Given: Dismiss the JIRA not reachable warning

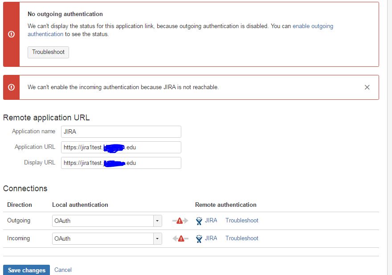Looking at the screenshot, I should click(367, 87).
